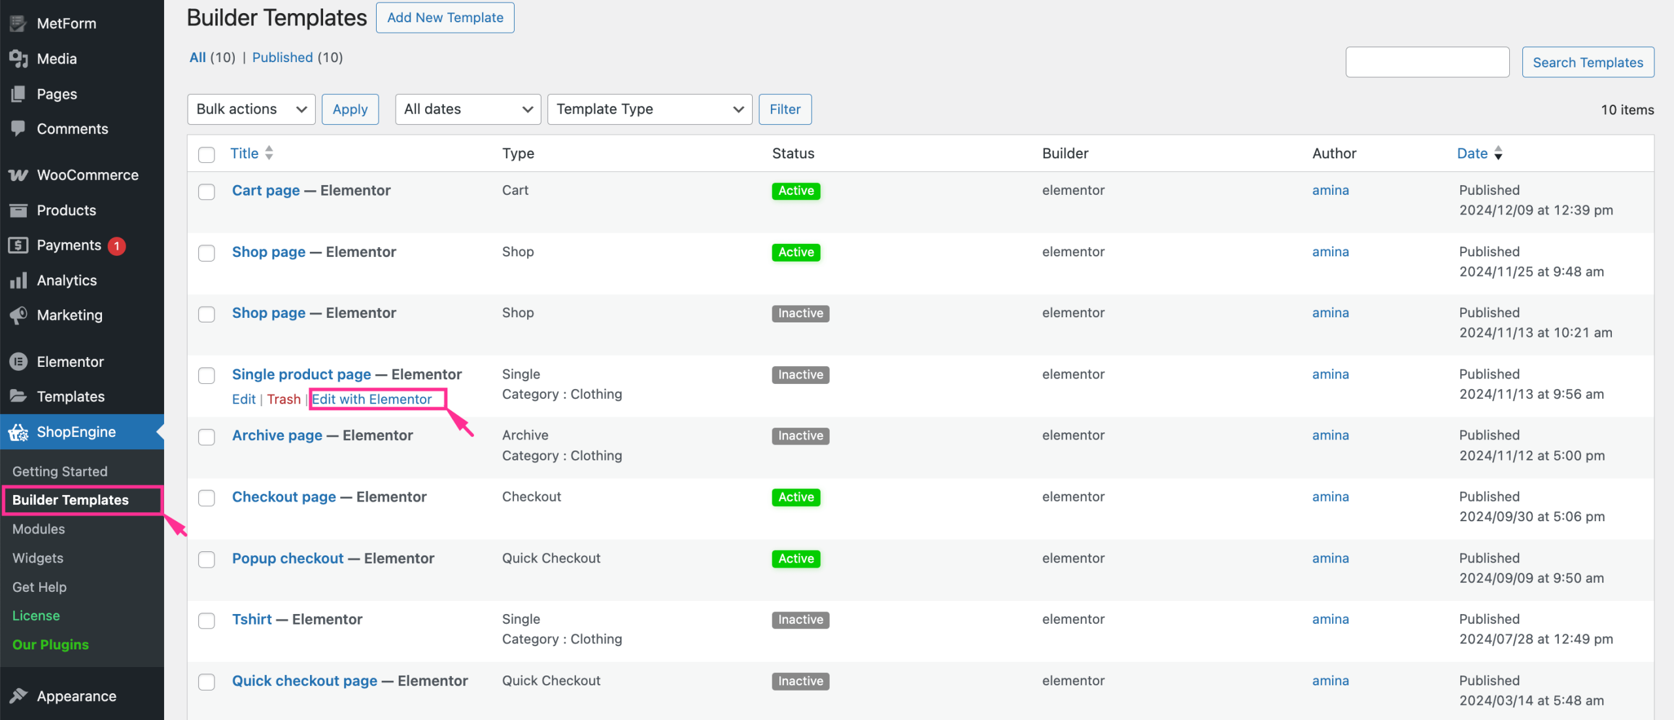Sort by Title using the sort arrows

point(269,153)
